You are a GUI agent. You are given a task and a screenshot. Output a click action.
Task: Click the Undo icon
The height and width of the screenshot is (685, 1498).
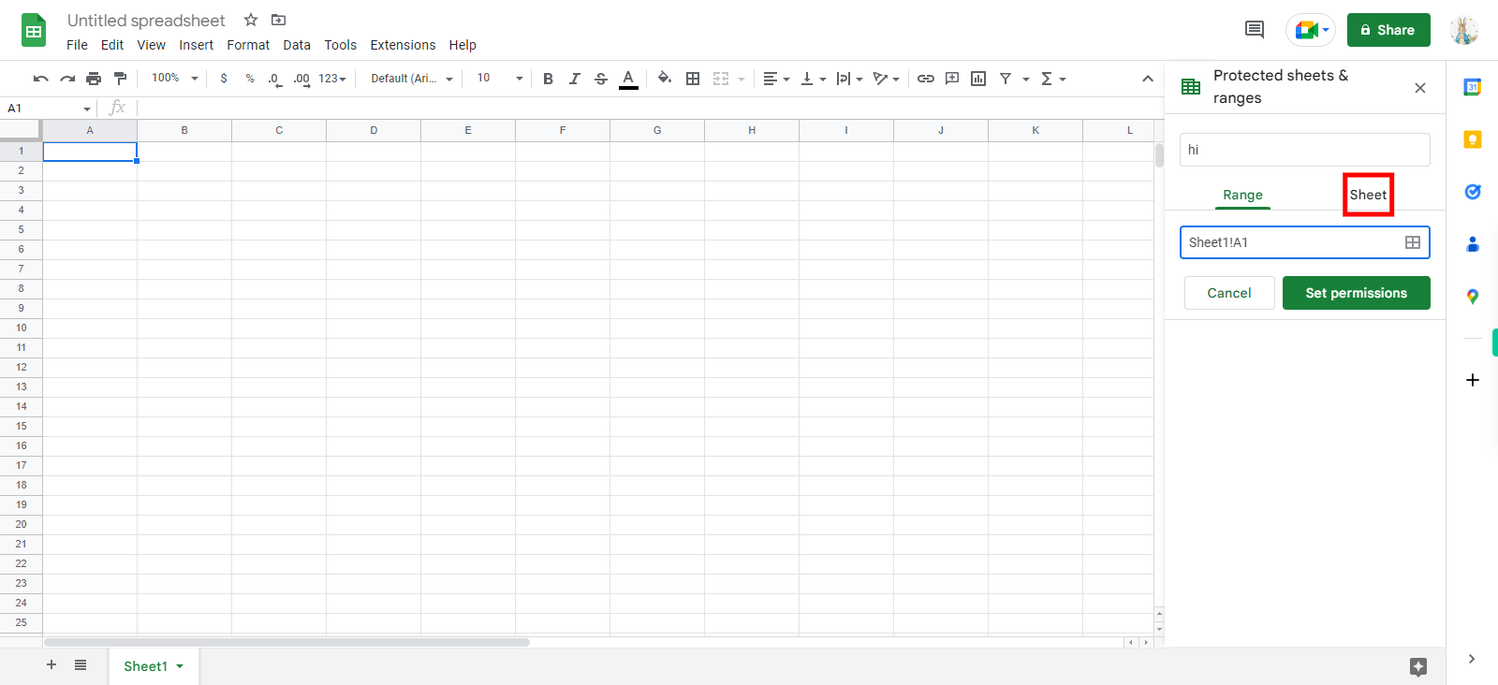click(41, 79)
